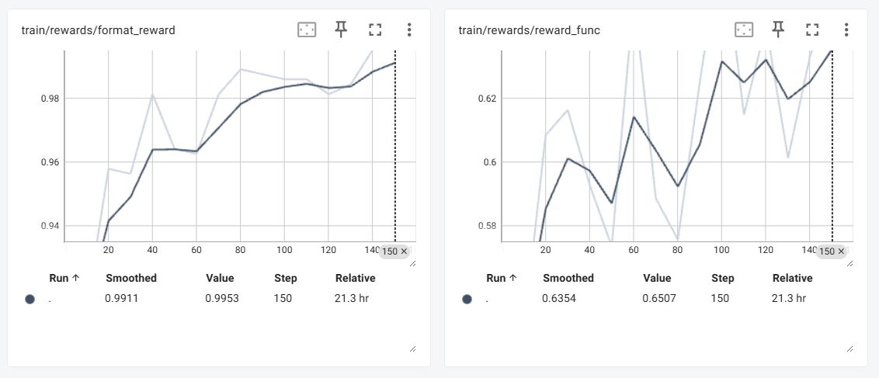The image size is (879, 378).
Task: Pin the reward_func card
Action: click(x=778, y=30)
